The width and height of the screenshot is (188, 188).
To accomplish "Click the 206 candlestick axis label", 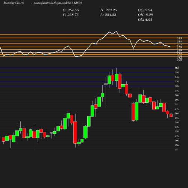I will (x=177, y=141).
